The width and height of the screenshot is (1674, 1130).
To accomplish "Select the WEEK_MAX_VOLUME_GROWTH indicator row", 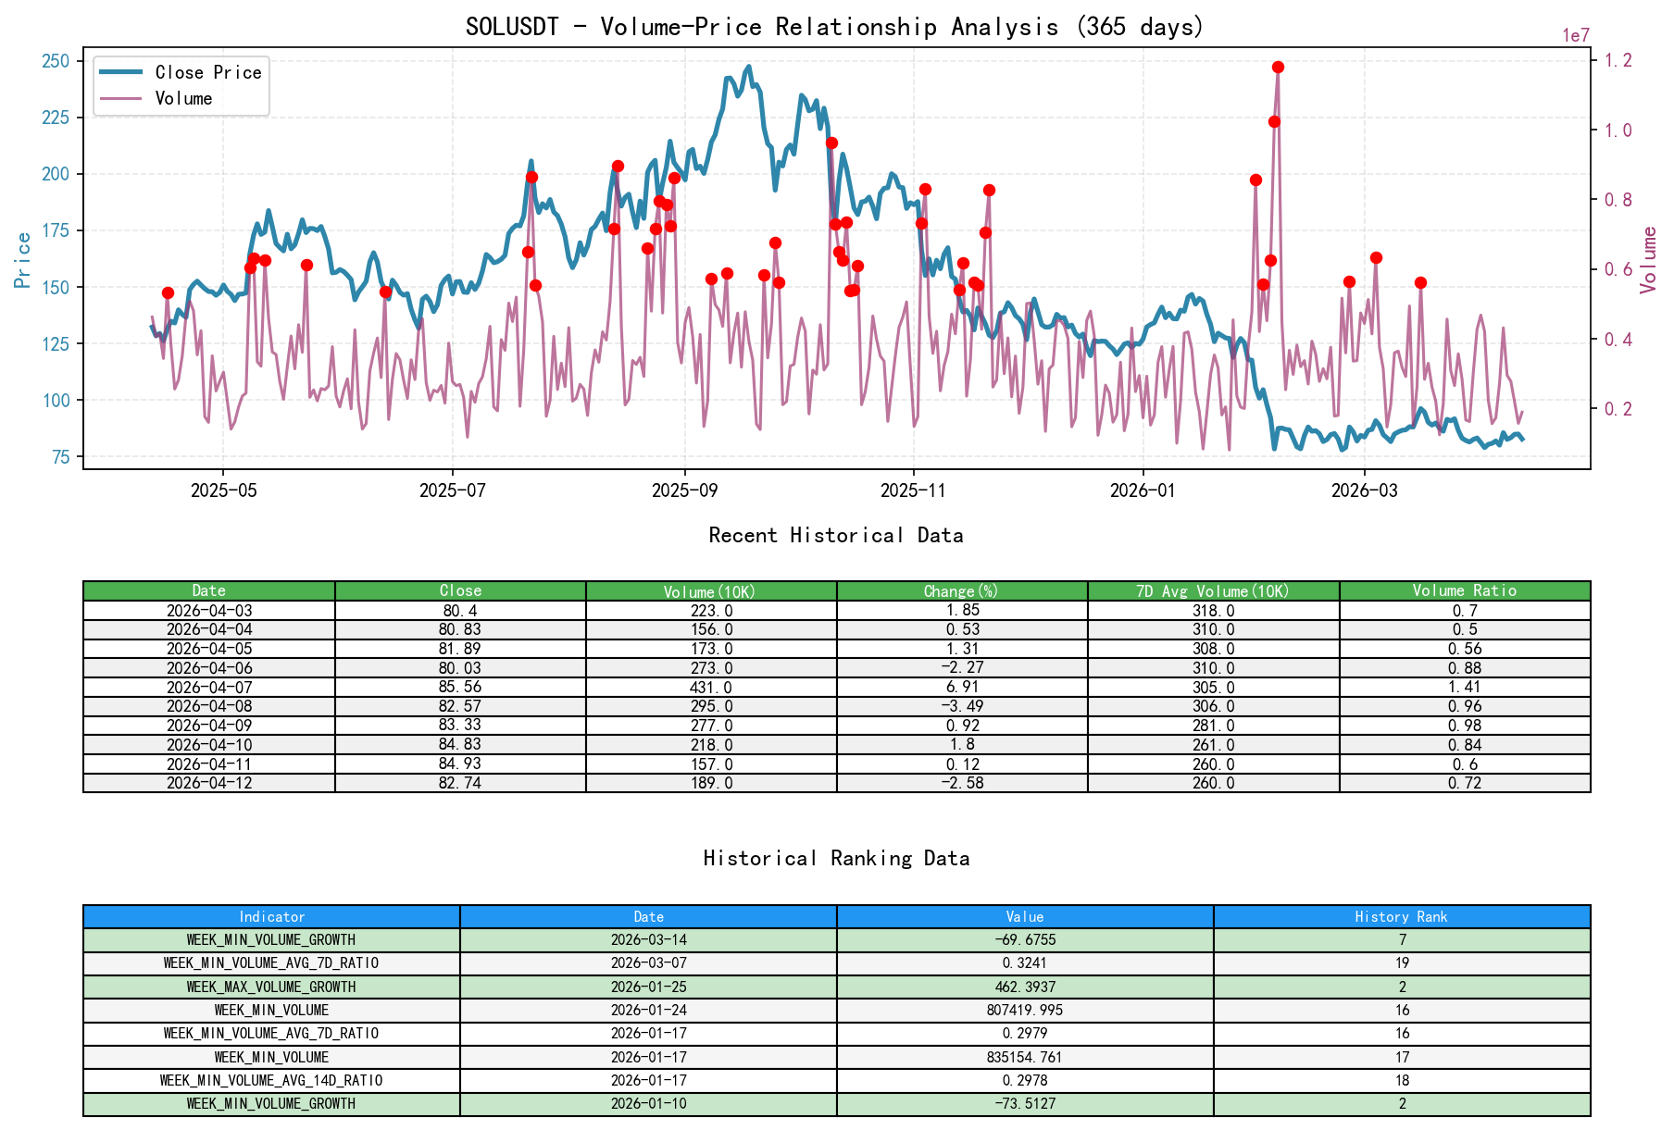I will pyautogui.click(x=837, y=987).
